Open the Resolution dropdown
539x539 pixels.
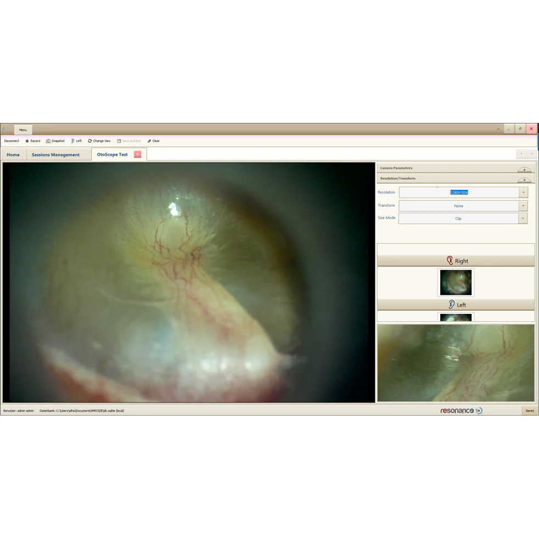click(523, 192)
